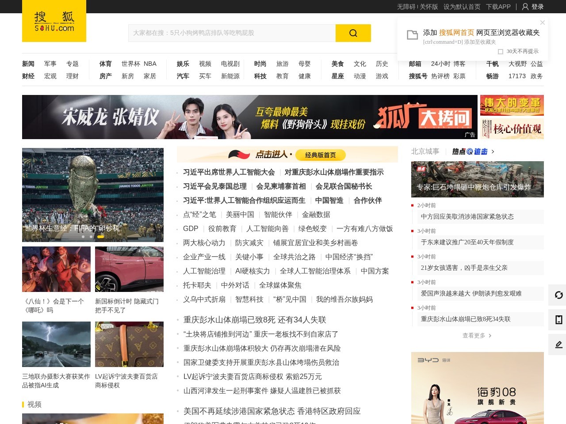Click 设为默认首页 link
The width and height of the screenshot is (566, 424).
[462, 7]
